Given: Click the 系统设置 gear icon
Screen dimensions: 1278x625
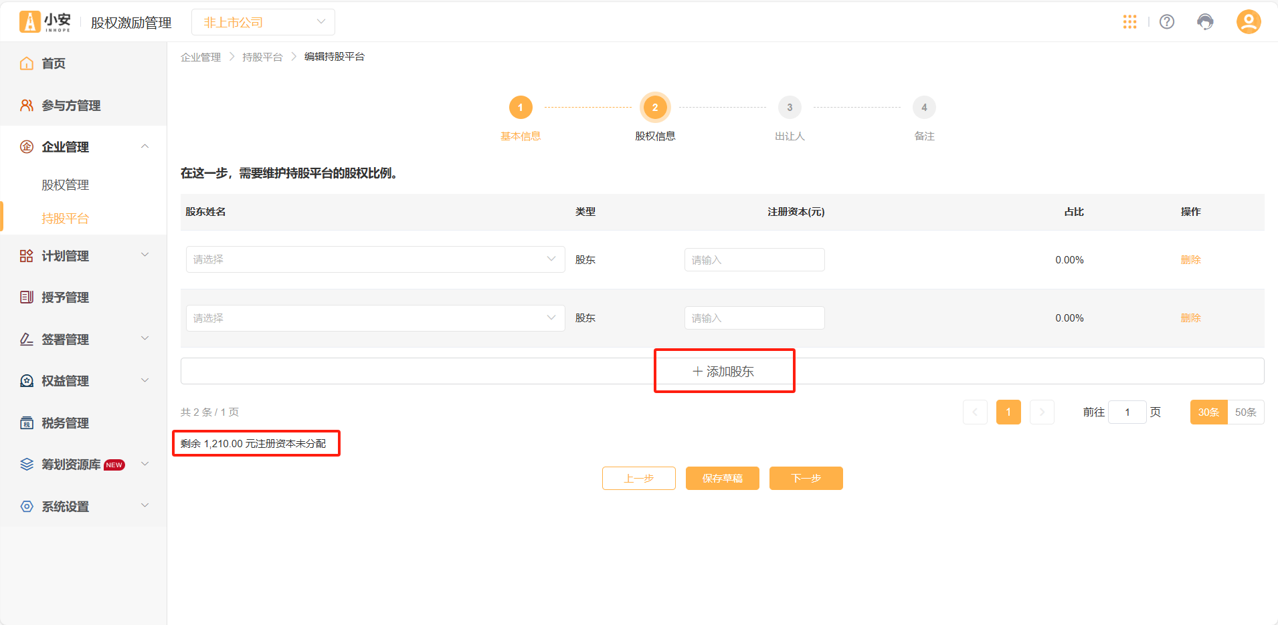Looking at the screenshot, I should click(27, 507).
